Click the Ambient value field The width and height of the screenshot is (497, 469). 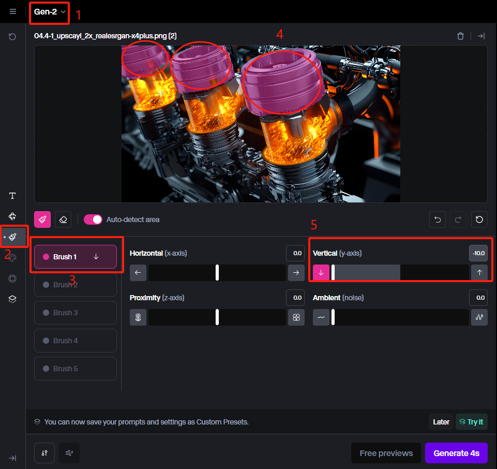(x=478, y=298)
